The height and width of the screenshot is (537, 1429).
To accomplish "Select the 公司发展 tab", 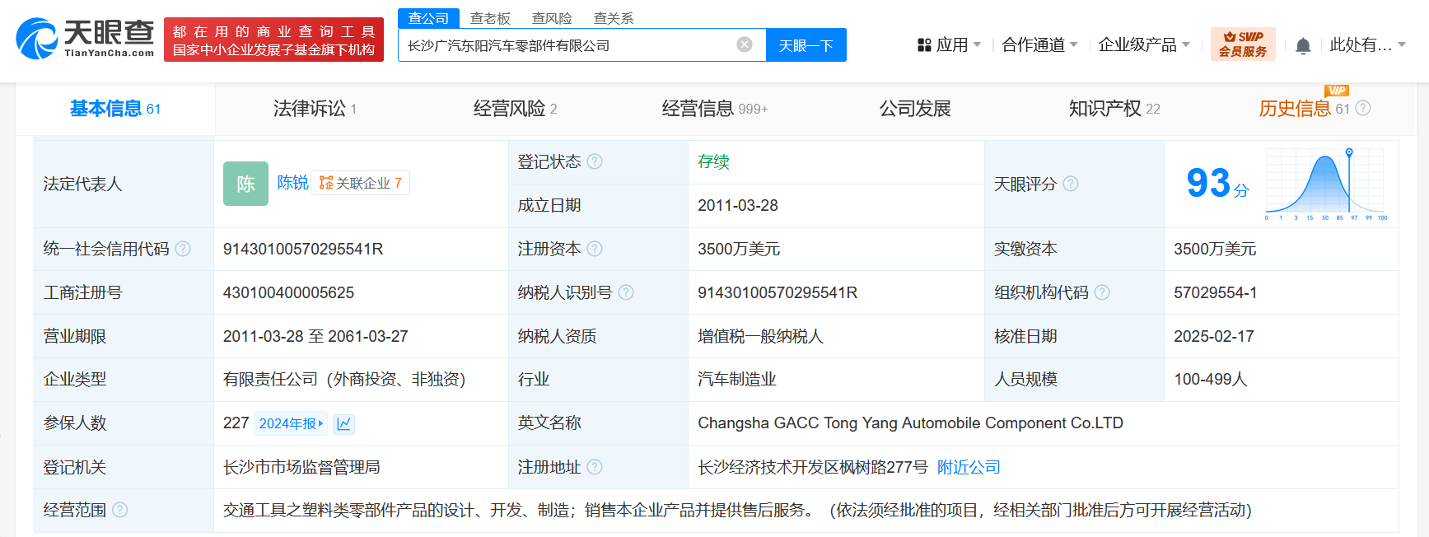I will [x=915, y=109].
